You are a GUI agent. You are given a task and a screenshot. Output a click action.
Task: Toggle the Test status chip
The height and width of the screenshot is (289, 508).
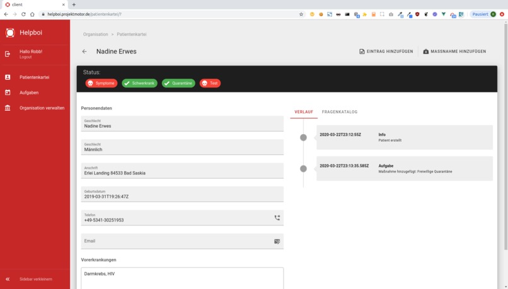(210, 83)
